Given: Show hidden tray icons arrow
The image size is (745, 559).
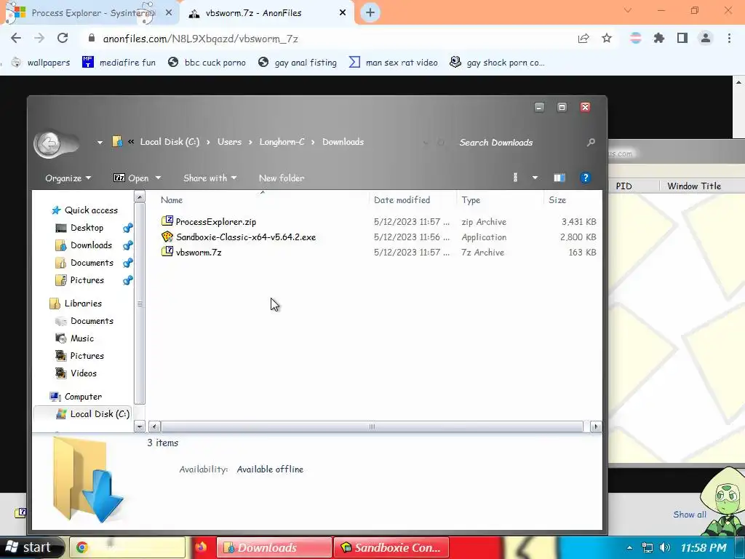Looking at the screenshot, I should [629, 547].
